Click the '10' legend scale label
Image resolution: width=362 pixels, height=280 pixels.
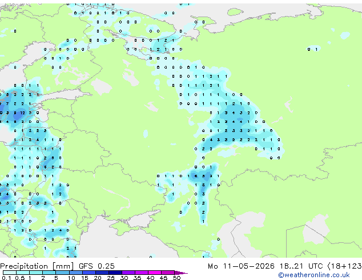point(71,278)
